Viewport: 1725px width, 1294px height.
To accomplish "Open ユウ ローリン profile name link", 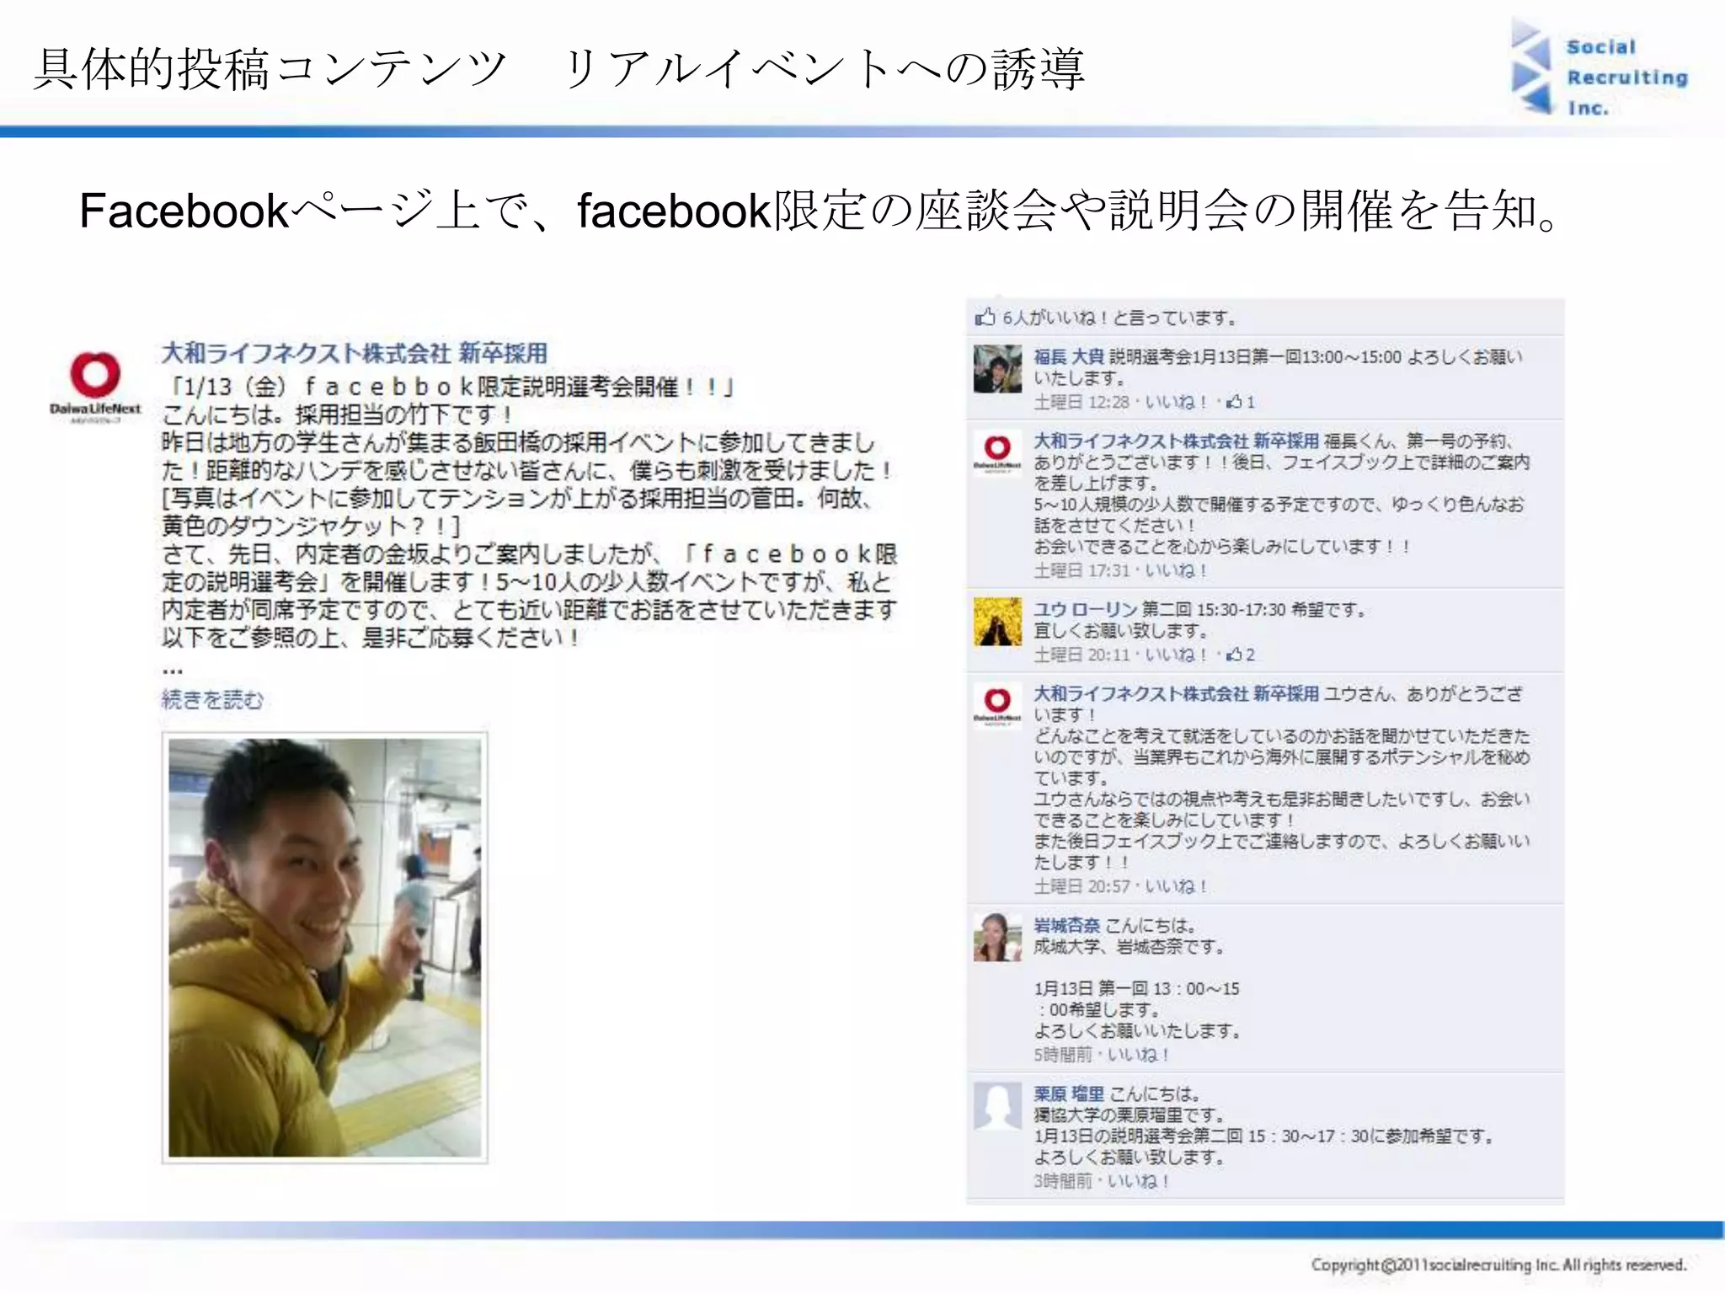I will point(1085,609).
